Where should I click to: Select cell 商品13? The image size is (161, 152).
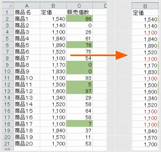(27, 97)
